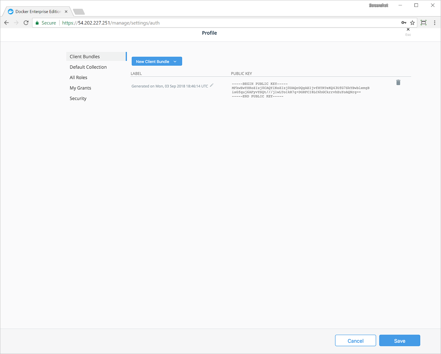Cancel the profile edits

coord(355,340)
